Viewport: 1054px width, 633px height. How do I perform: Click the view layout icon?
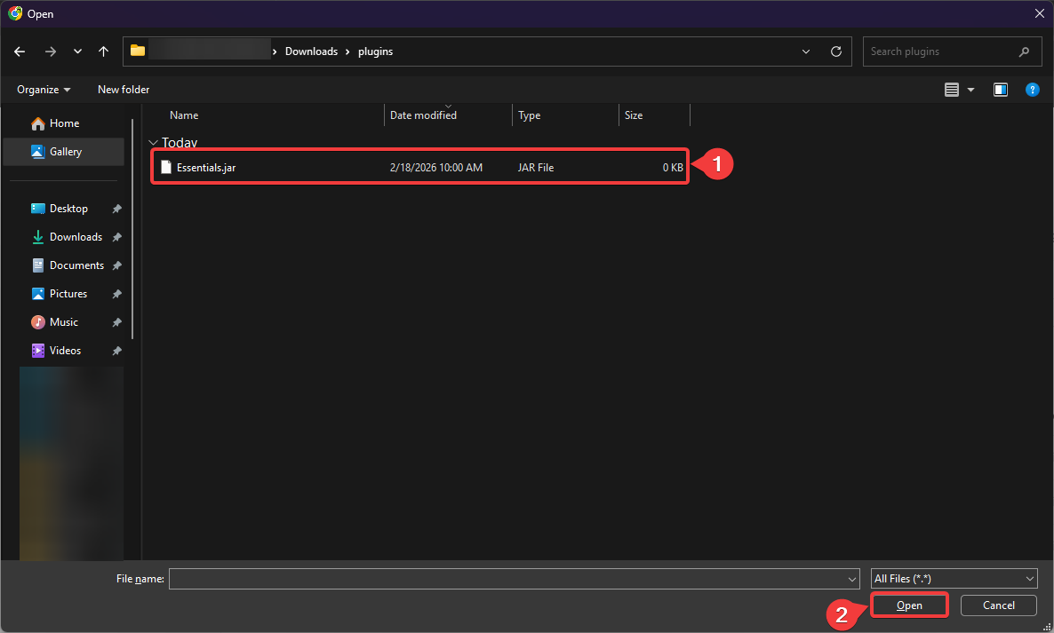pos(952,90)
